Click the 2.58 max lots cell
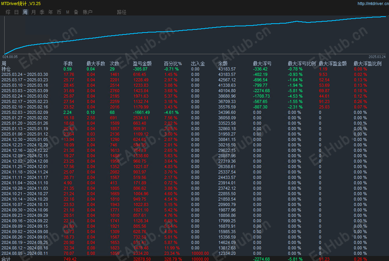 [x=91, y=118]
